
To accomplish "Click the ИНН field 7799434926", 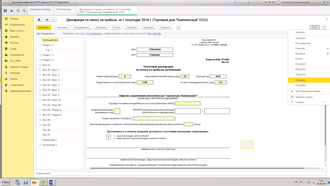I will [x=155, y=49].
